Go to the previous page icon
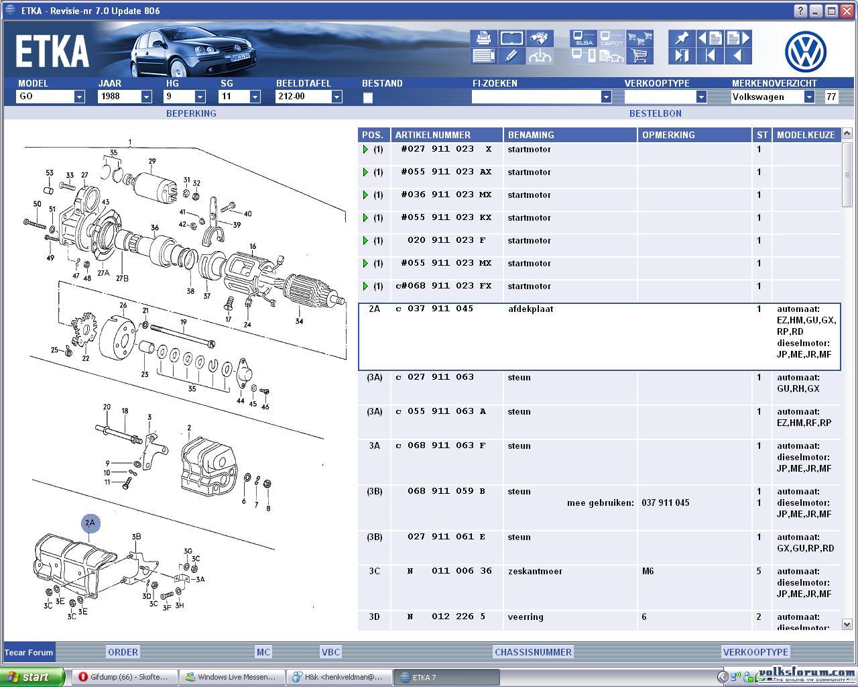The width and height of the screenshot is (858, 687). click(x=710, y=38)
